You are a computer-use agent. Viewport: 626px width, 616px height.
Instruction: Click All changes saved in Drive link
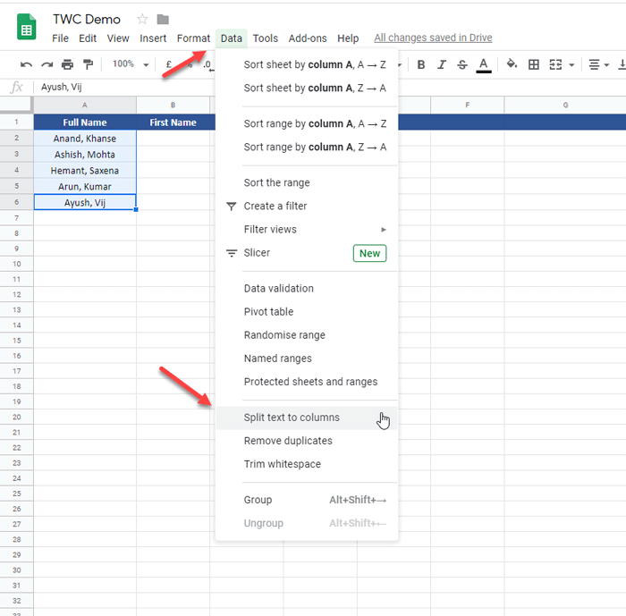[433, 38]
